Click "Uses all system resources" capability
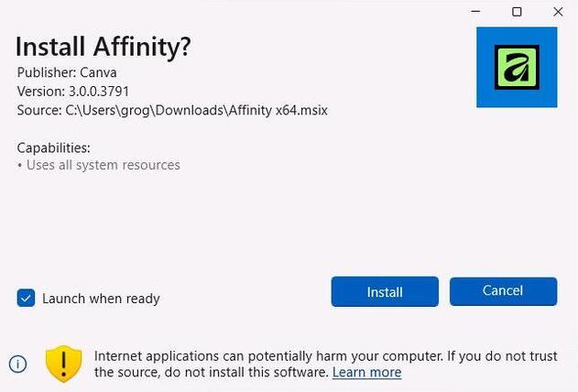The height and width of the screenshot is (392, 578). click(x=103, y=166)
